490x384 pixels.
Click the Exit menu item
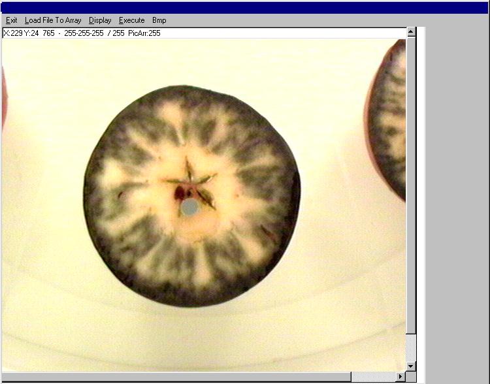pos(11,20)
